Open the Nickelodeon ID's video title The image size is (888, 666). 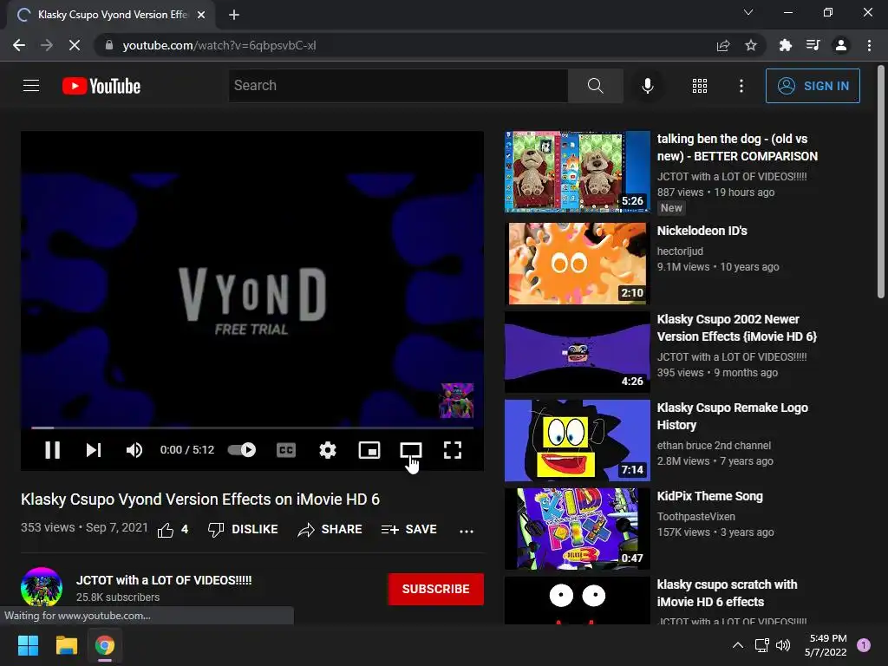click(702, 231)
